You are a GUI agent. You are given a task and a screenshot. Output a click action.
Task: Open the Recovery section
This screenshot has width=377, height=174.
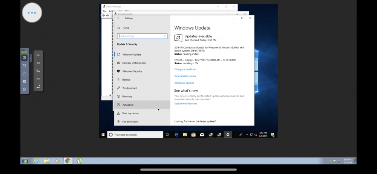[x=142, y=96]
